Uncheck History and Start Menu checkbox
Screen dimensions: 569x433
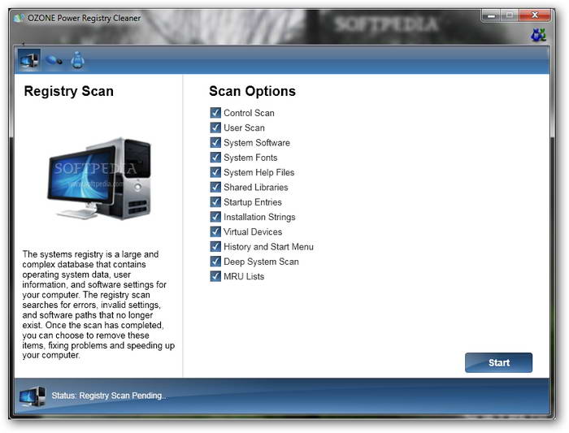pyautogui.click(x=215, y=247)
